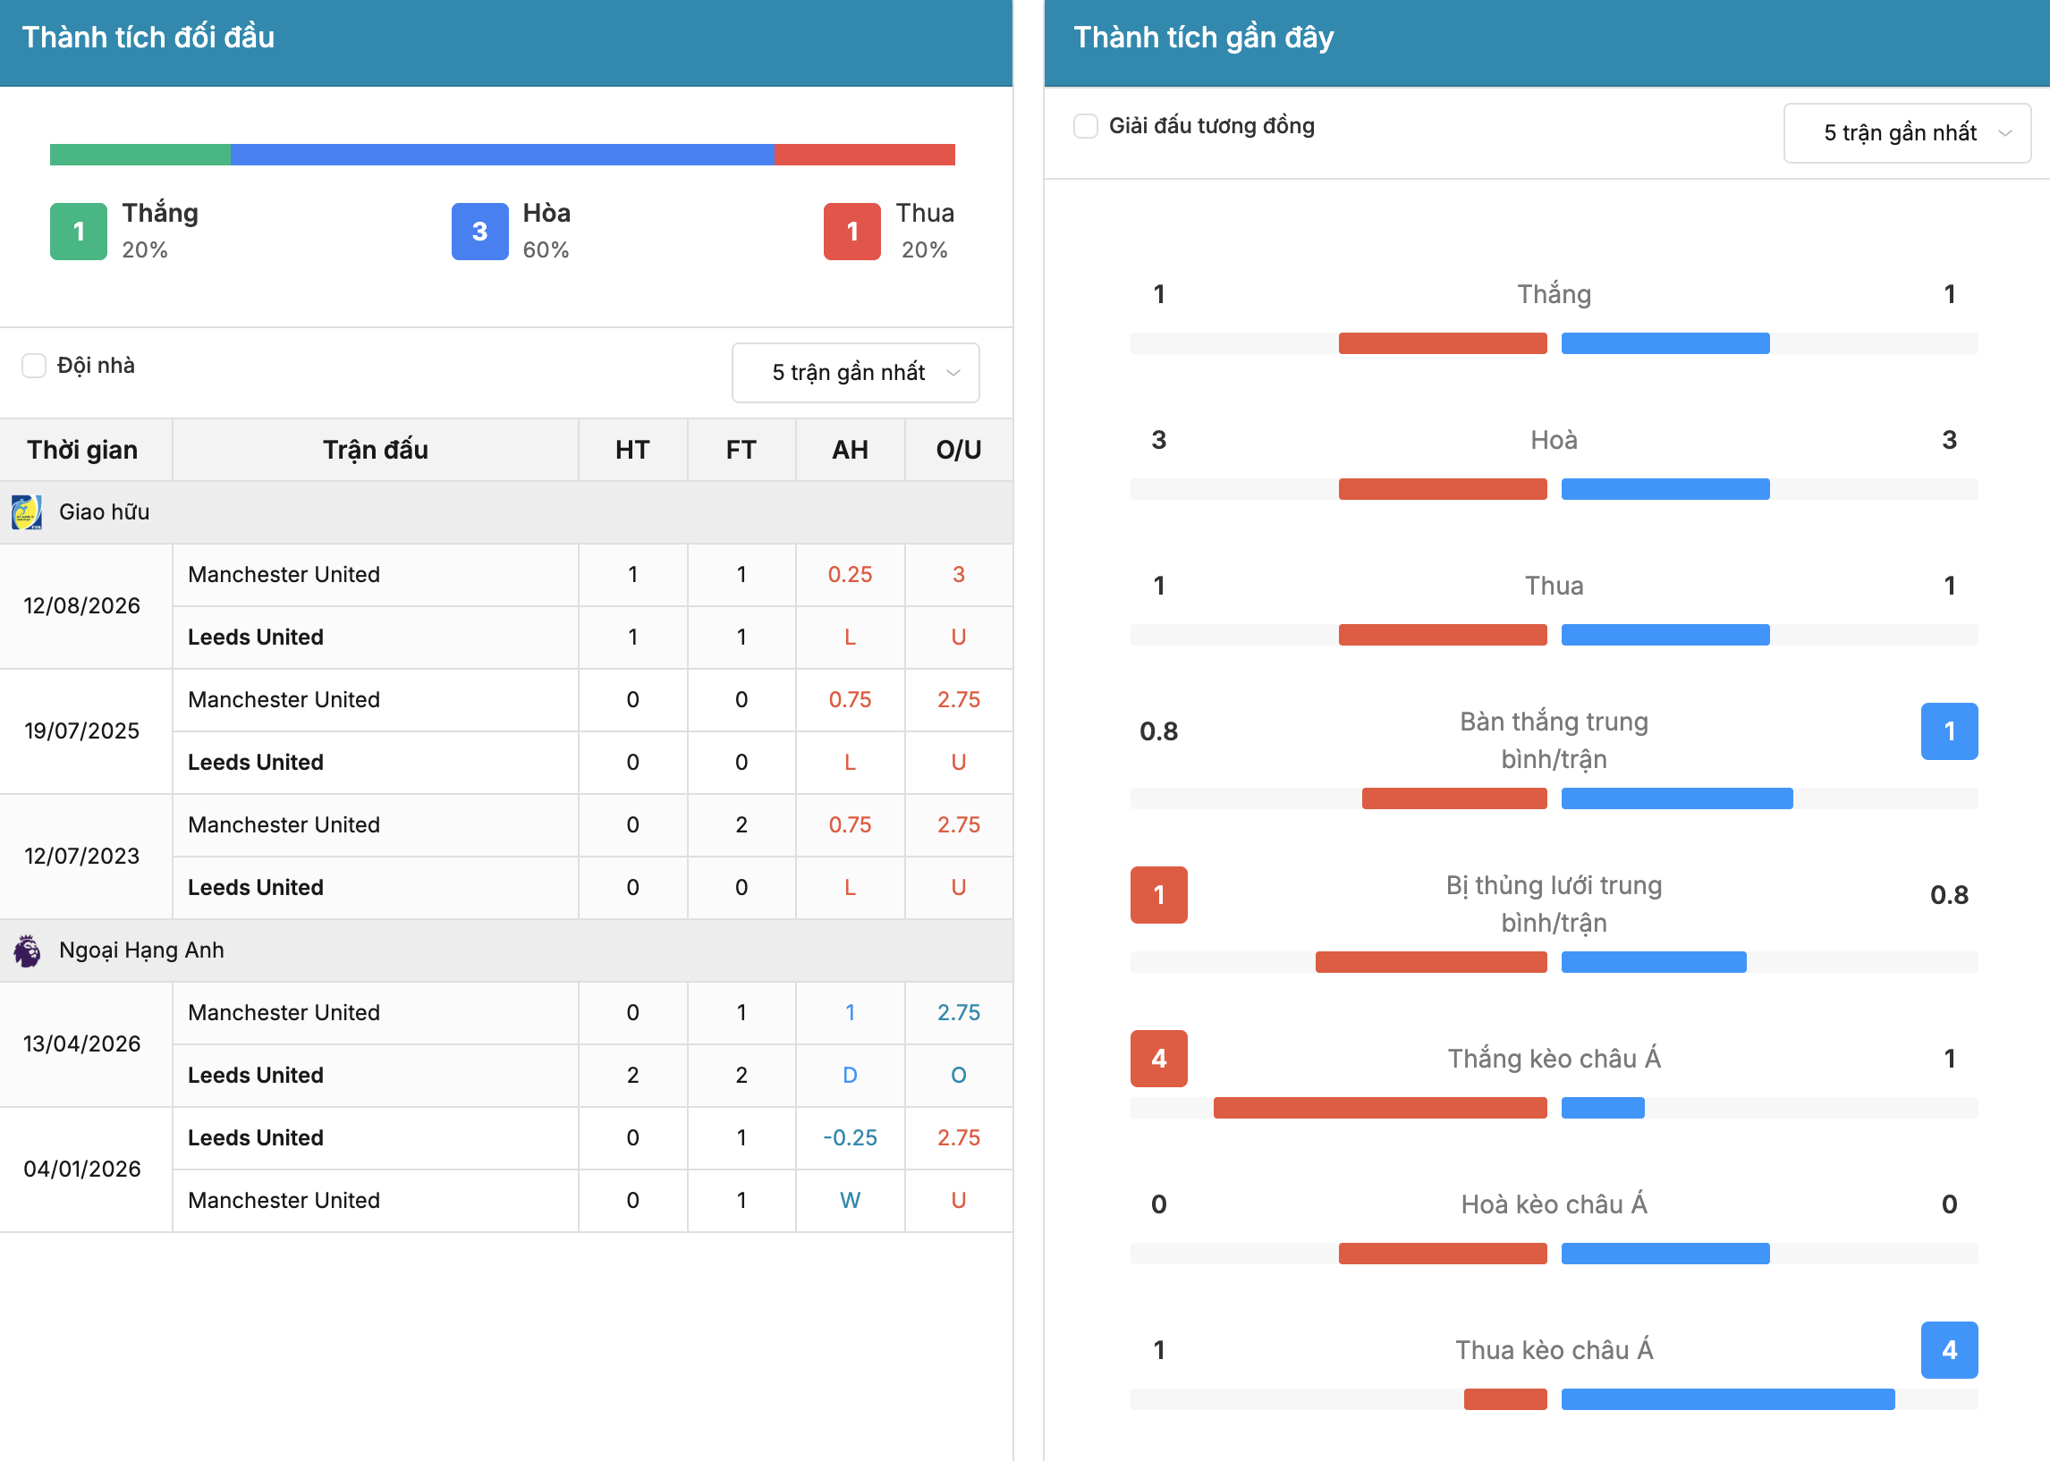Click the W handicap result
This screenshot has height=1461, width=2050.
[x=850, y=1200]
